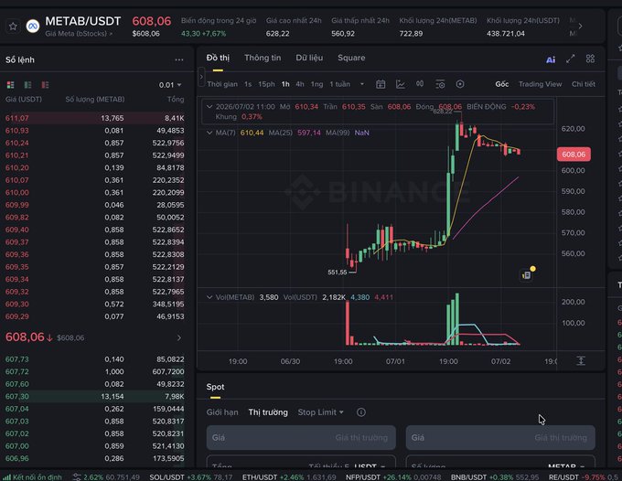622x481 pixels.
Task: Open the Stop Limit order type dropdown
Action: (x=320, y=412)
